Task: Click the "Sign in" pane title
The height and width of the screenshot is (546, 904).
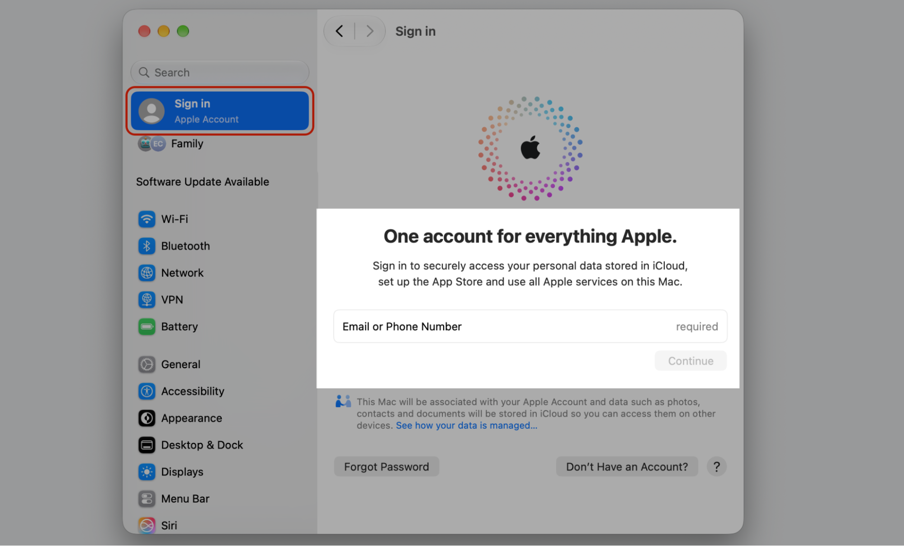Action: click(x=416, y=31)
